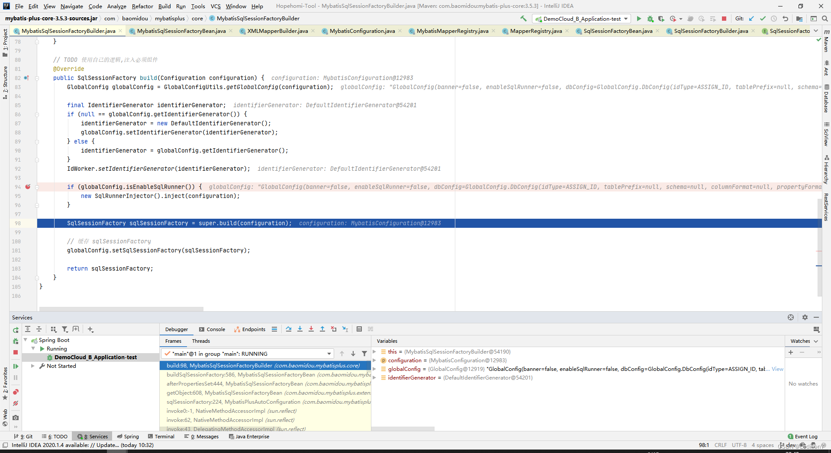Start debugging with the toolbar bug icon
This screenshot has height=453, width=831.
point(650,19)
